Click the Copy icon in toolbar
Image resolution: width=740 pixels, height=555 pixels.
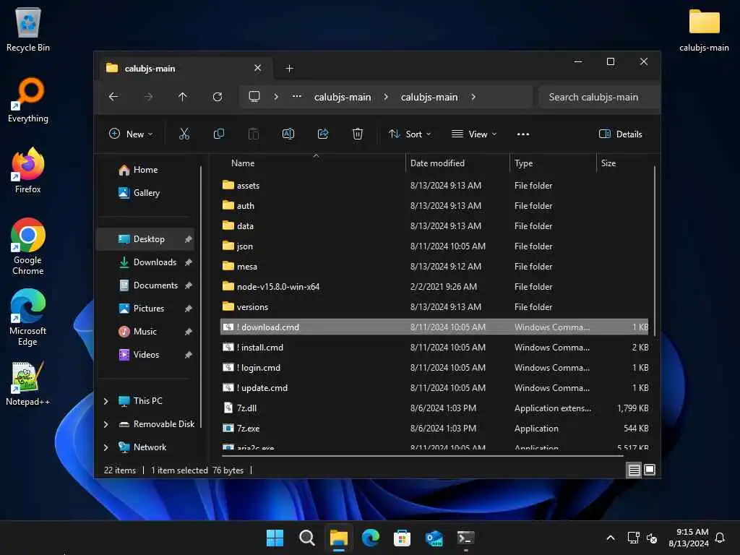pos(218,134)
